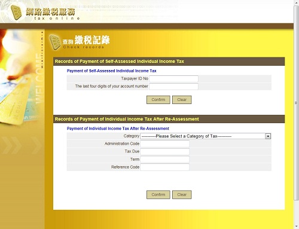The height and width of the screenshot is (229, 299).
Task: Clear the re-assessment tax form
Action: [182, 194]
